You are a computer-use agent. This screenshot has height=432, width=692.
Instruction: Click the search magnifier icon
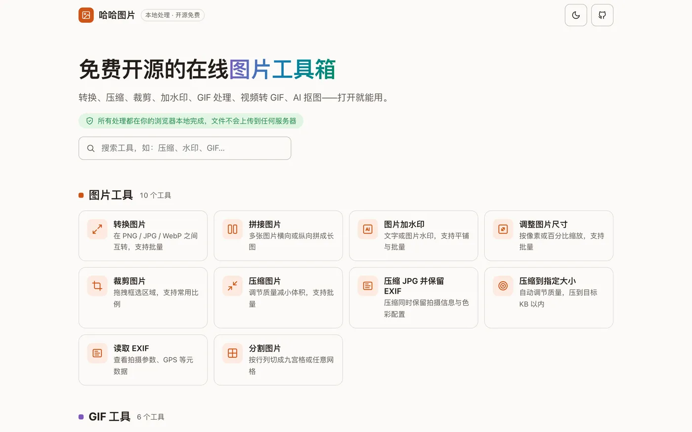click(91, 148)
